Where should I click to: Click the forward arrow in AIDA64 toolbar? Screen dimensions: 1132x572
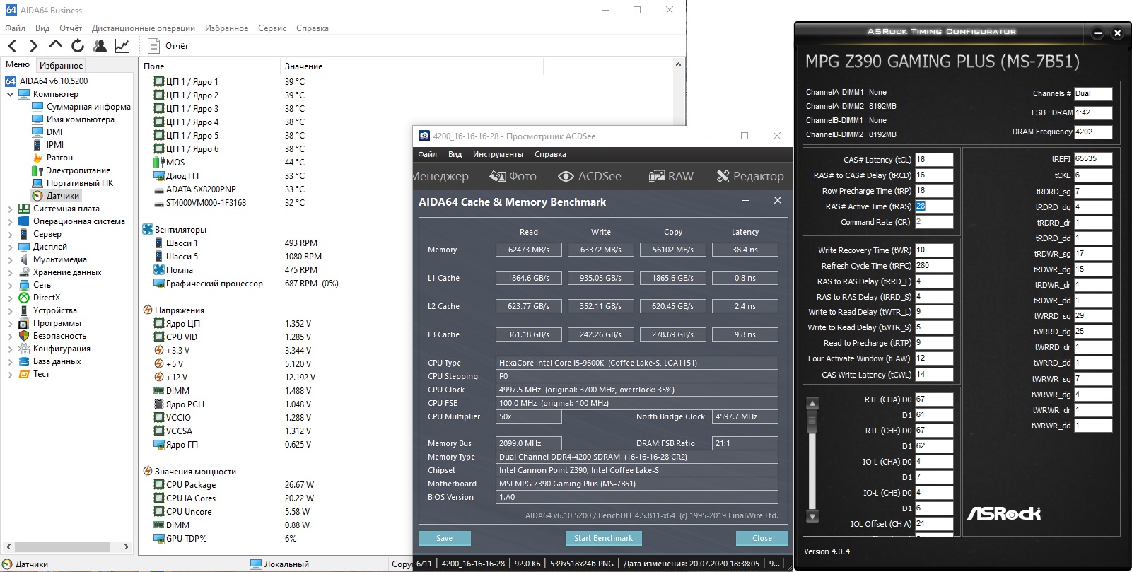coord(33,46)
